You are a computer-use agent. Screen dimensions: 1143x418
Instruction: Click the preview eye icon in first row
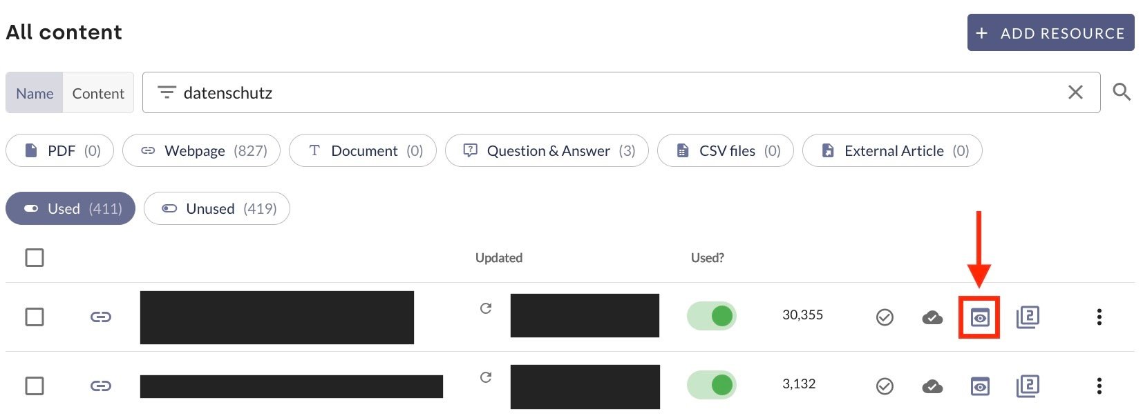(979, 317)
